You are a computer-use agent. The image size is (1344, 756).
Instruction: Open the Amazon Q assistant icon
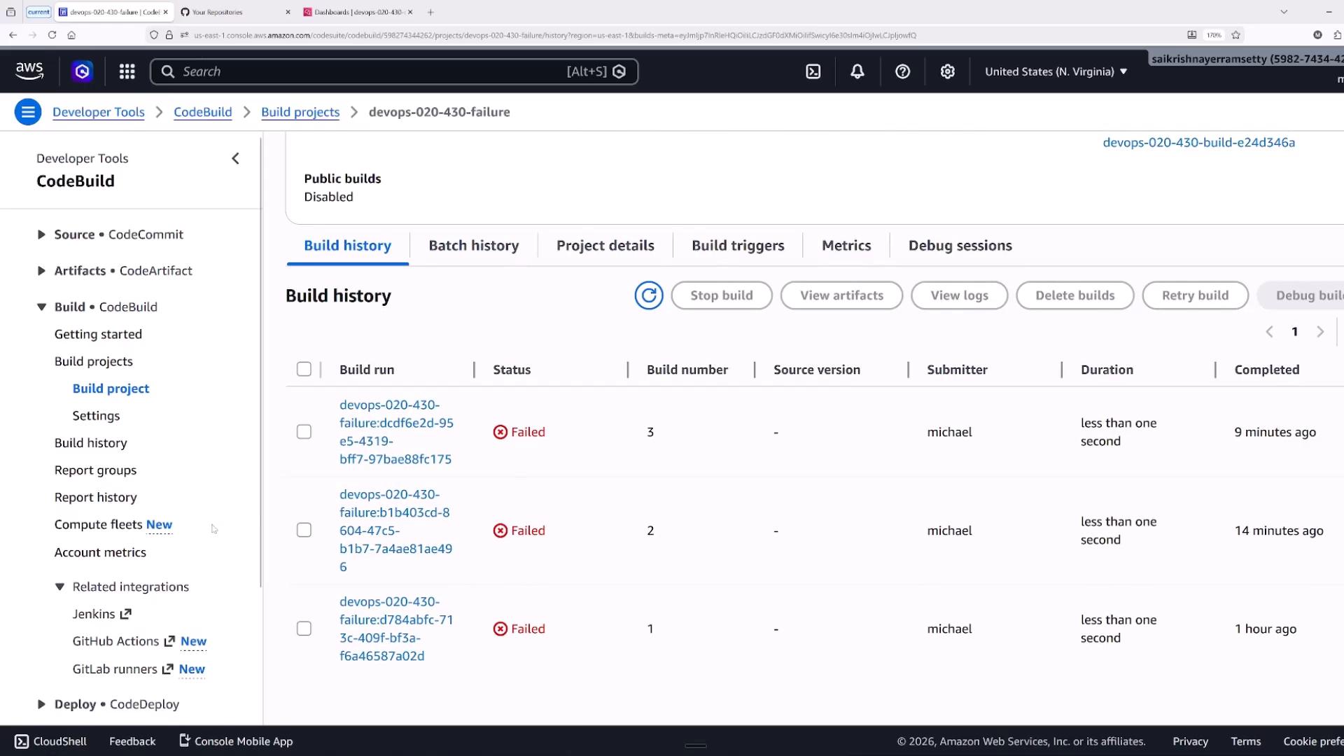[x=83, y=71]
